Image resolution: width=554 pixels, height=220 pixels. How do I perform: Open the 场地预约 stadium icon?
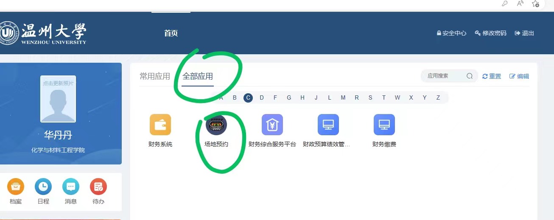pyautogui.click(x=216, y=125)
